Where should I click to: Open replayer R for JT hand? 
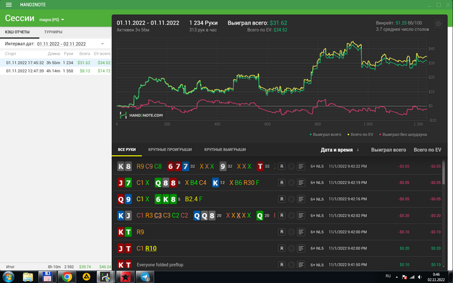282,248
